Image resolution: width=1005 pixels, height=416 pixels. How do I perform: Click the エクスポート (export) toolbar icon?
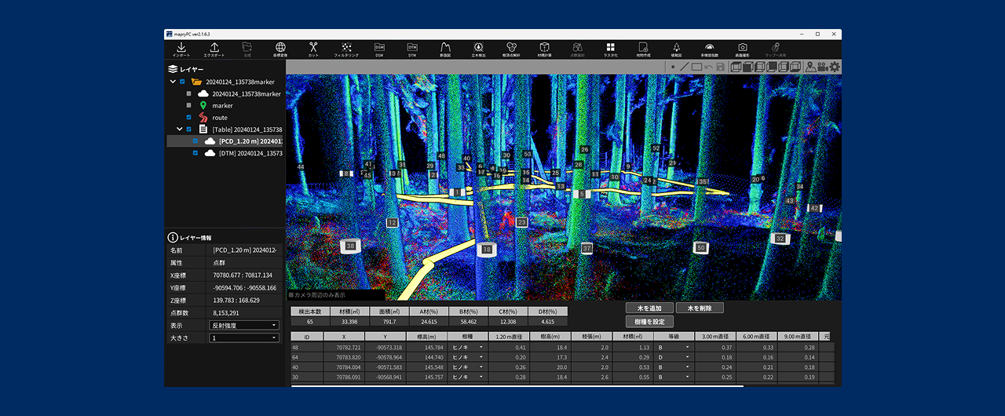pos(214,49)
